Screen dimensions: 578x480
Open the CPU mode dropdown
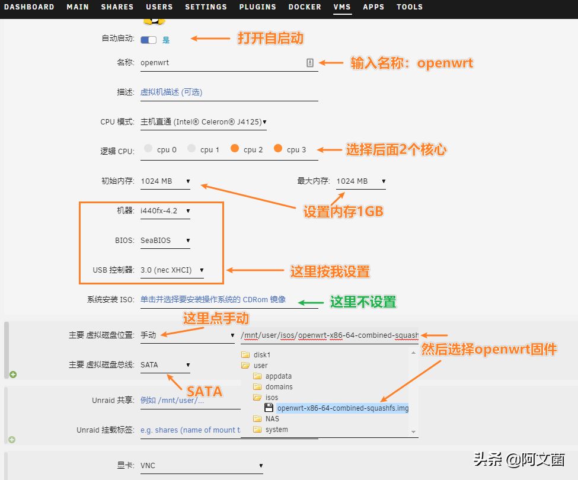tap(203, 122)
